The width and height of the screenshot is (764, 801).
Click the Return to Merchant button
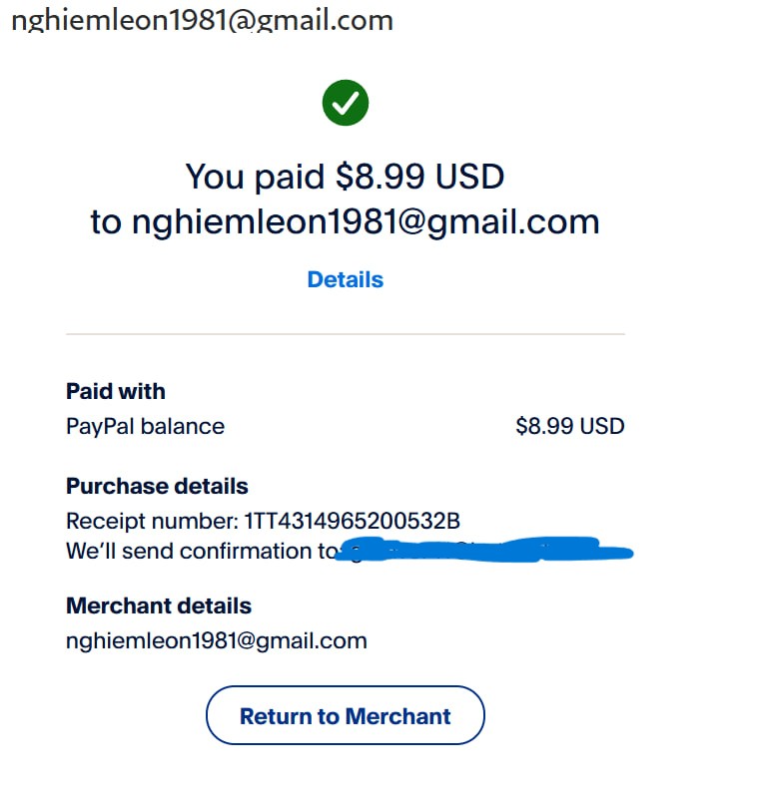(346, 715)
